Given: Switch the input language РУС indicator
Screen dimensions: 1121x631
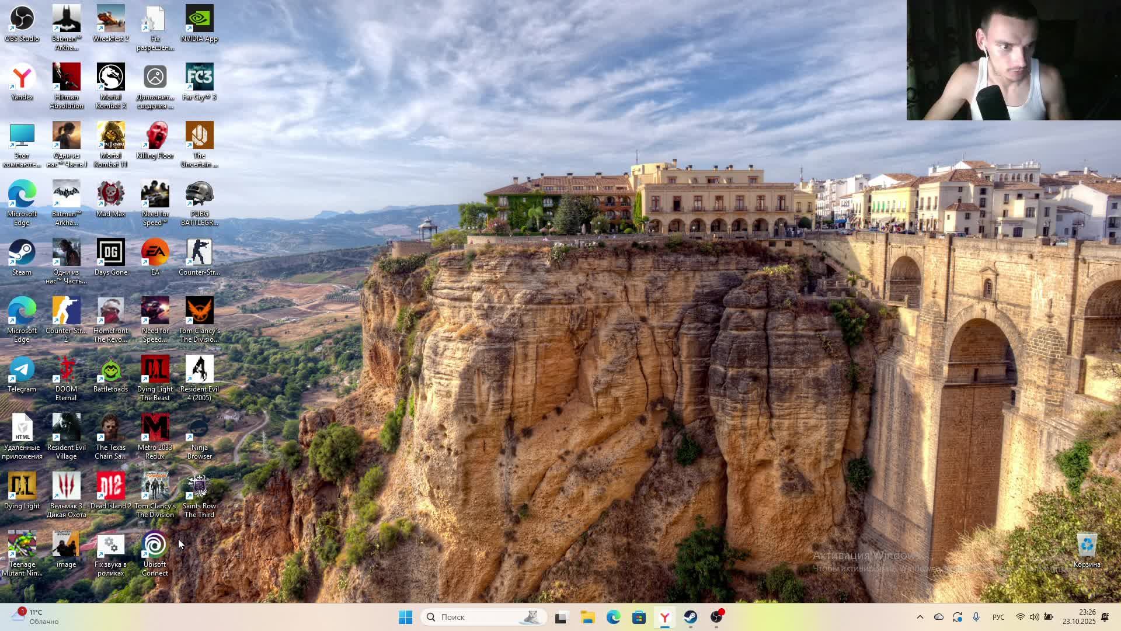Looking at the screenshot, I should (998, 617).
